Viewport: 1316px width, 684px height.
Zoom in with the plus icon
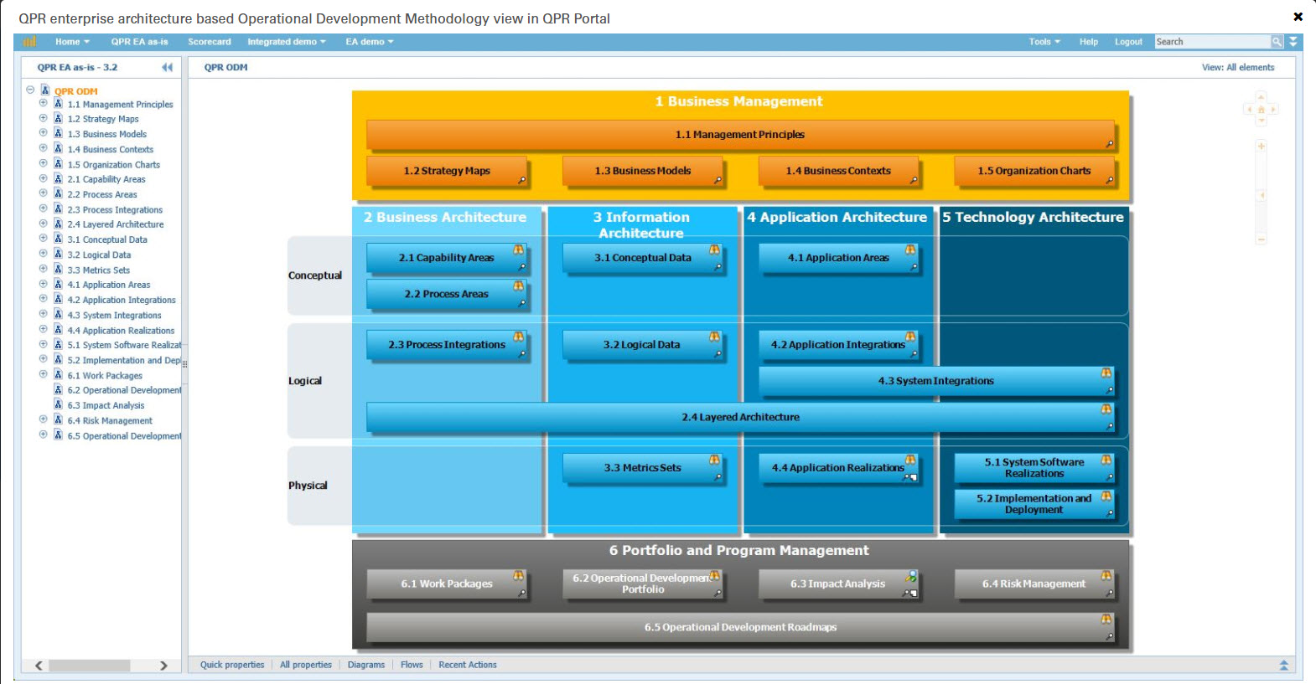pos(1261,146)
